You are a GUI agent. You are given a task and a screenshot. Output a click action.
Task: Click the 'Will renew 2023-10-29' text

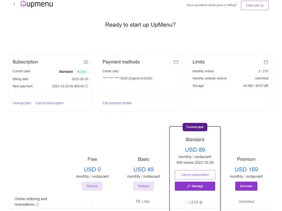pyautogui.click(x=195, y=162)
